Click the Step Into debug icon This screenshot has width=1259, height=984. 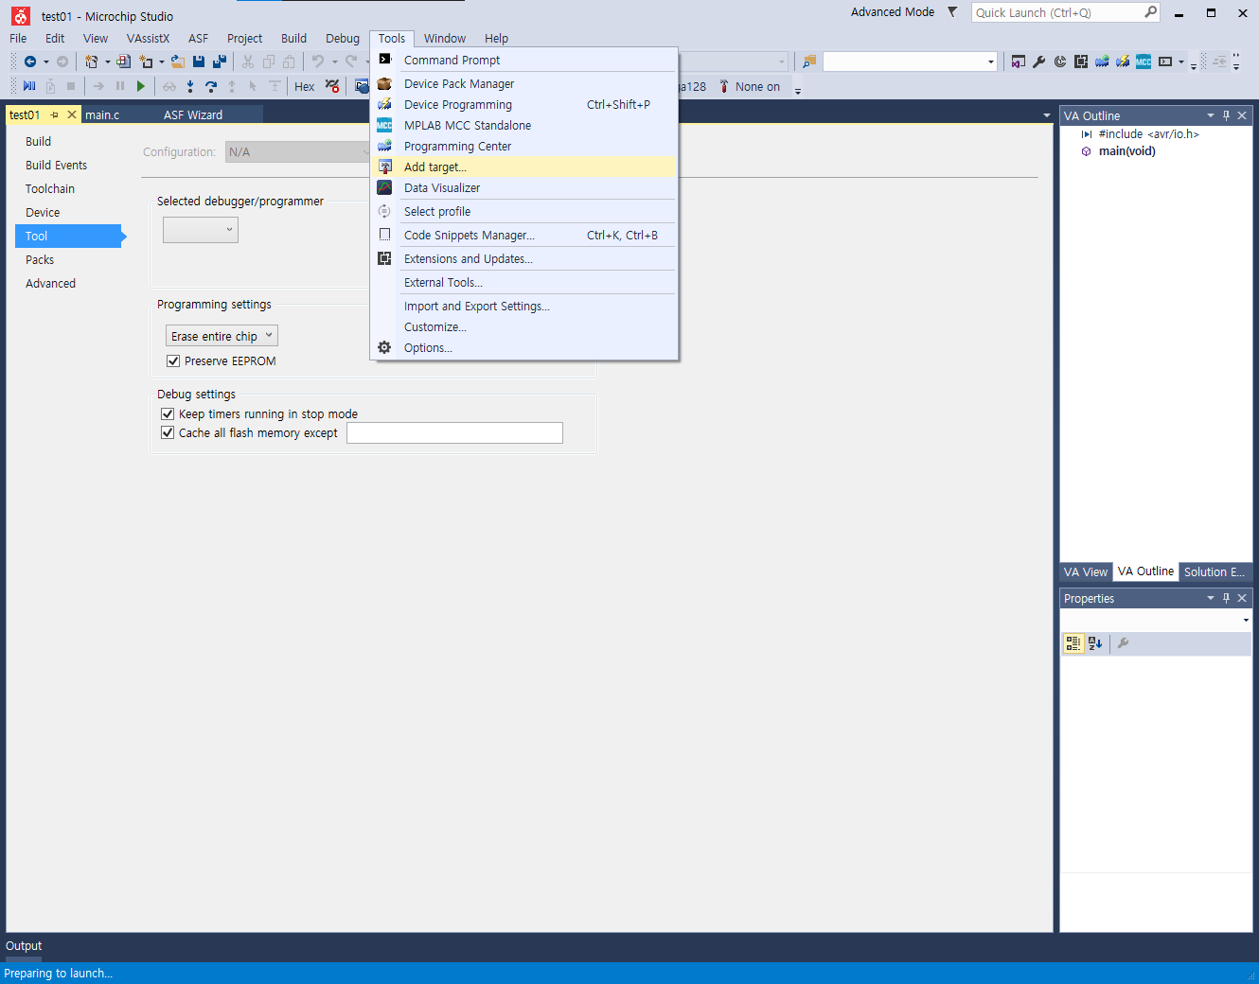[x=190, y=86]
